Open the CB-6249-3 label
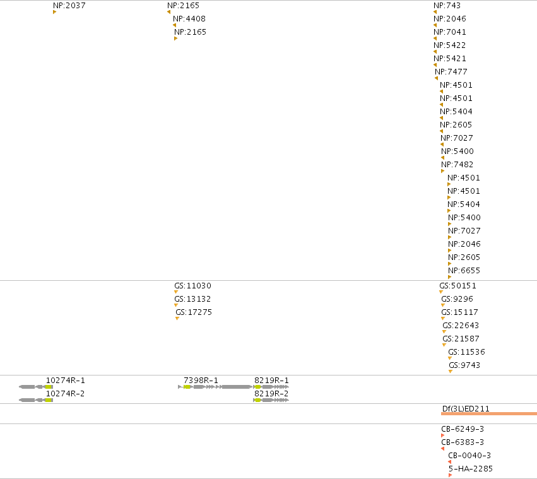Screen dimensions: 537x479 point(463,429)
